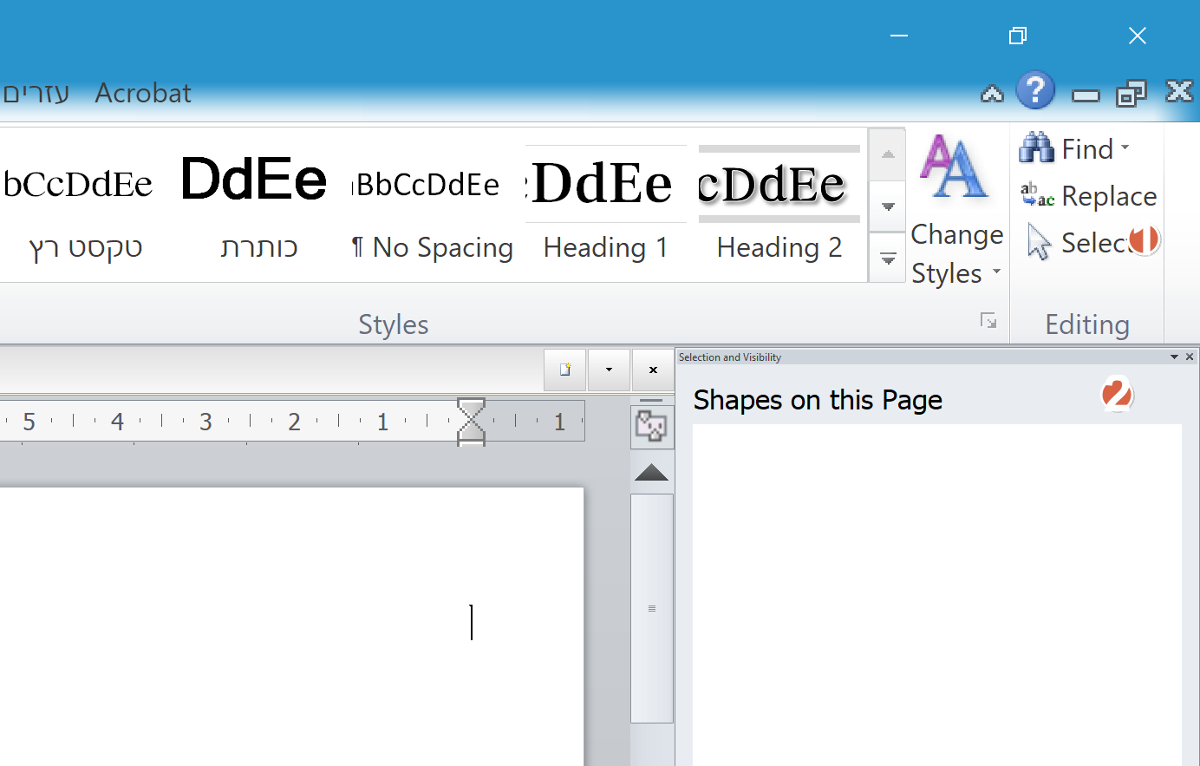Select the First Line Indent marker on ruler
The image size is (1200, 766).
pos(471,409)
